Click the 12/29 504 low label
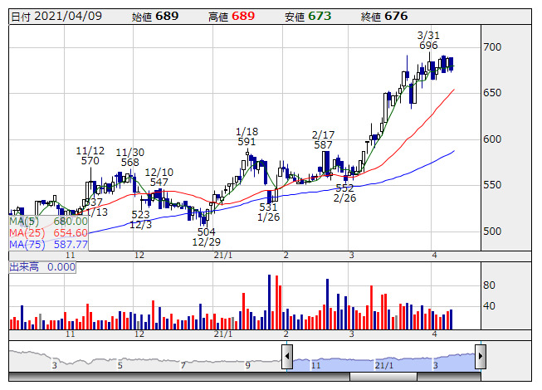The image size is (542, 390). [207, 237]
